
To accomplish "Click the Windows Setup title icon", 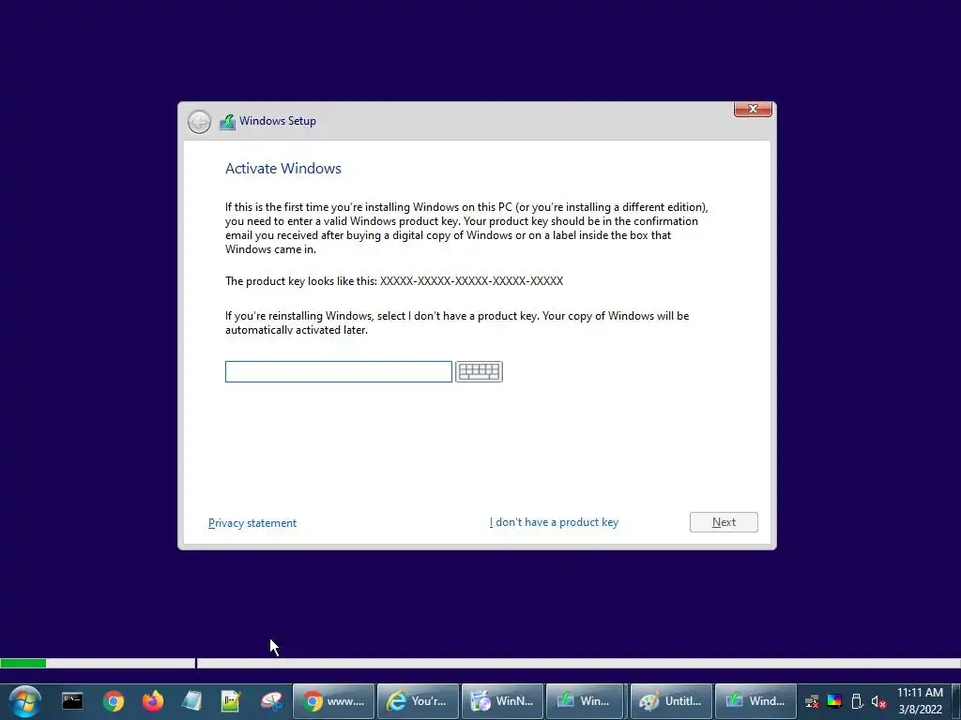I will click(x=227, y=121).
